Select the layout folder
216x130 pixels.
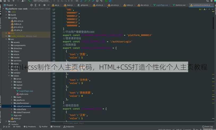(x=18, y=85)
